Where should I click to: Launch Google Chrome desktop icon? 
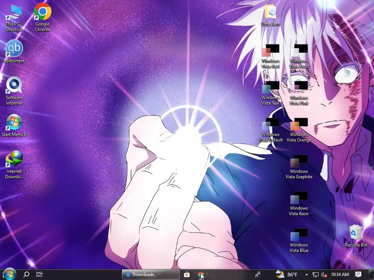click(x=42, y=18)
